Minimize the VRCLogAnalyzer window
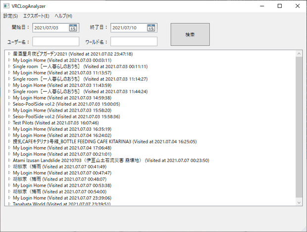 pos(262,6)
